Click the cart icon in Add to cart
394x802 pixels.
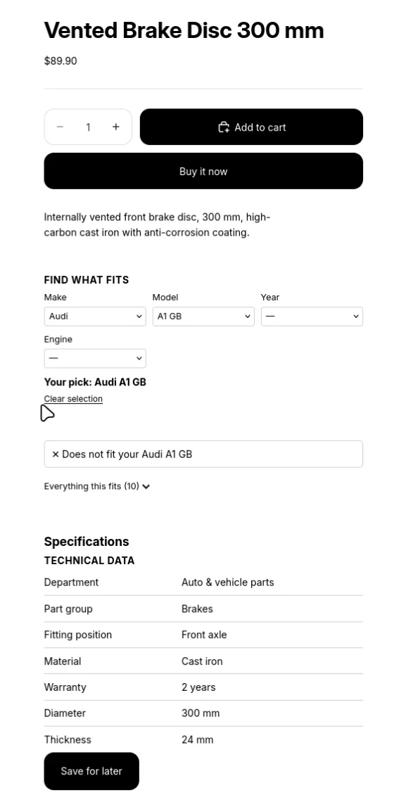[224, 127]
